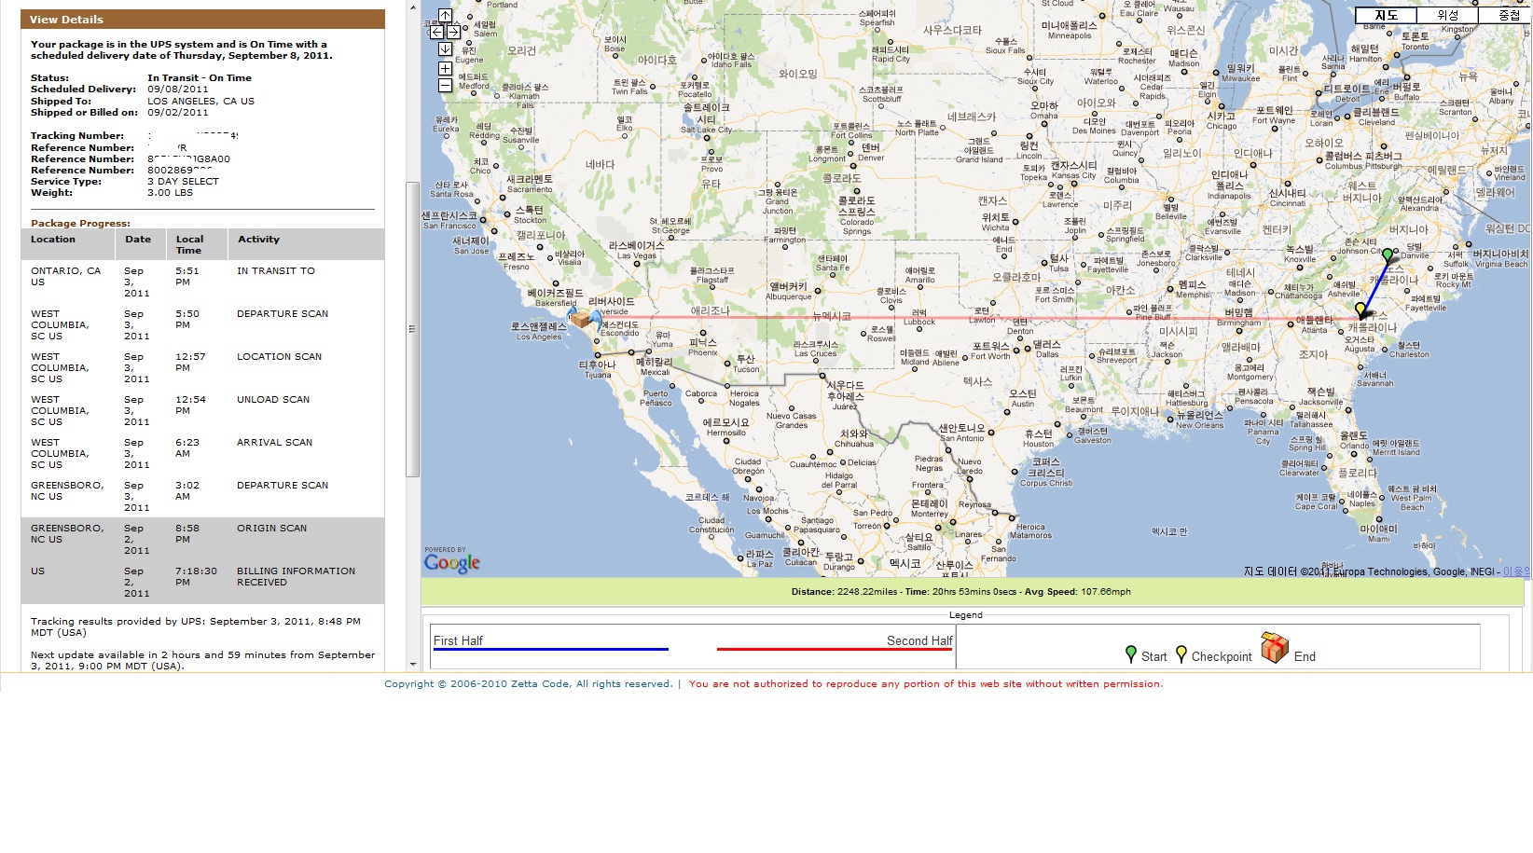Click the Distance, Time and Avg Speed summary bar
The image size is (1533, 853).
[x=974, y=592]
